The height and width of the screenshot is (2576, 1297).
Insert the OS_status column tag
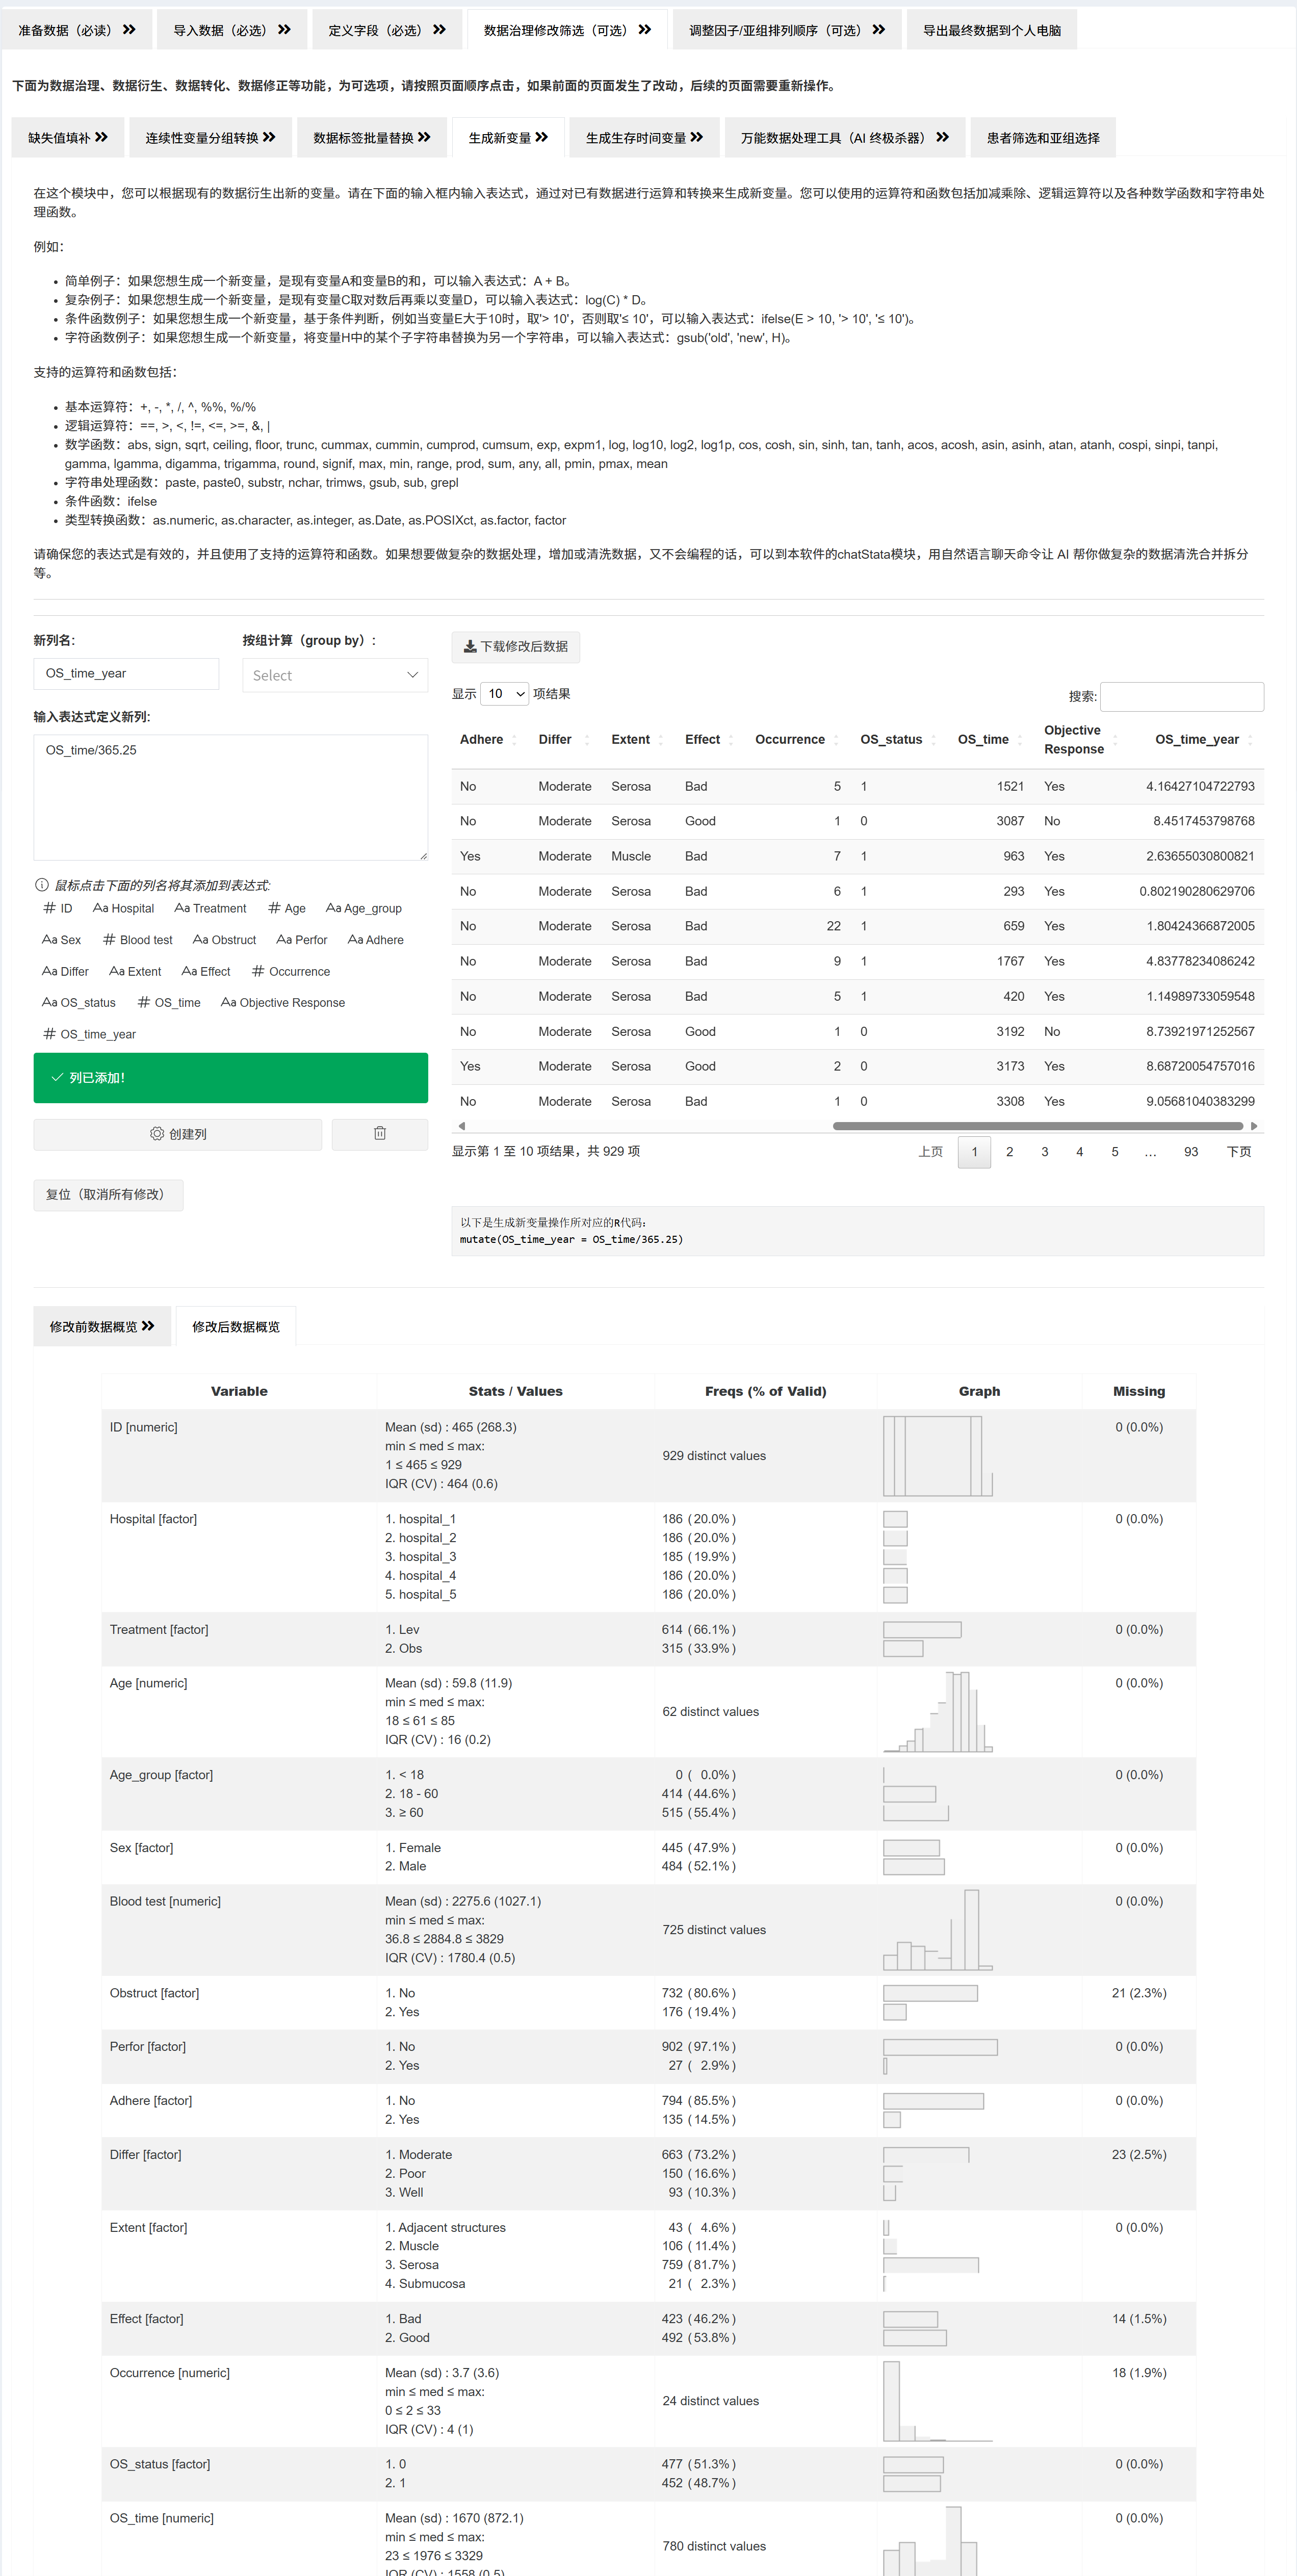pyautogui.click(x=79, y=1003)
